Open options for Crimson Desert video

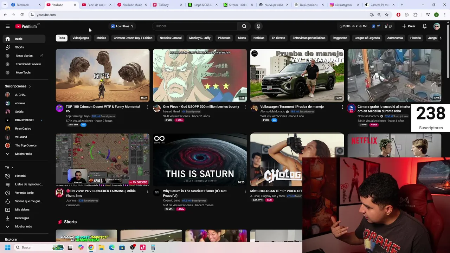coord(148,107)
